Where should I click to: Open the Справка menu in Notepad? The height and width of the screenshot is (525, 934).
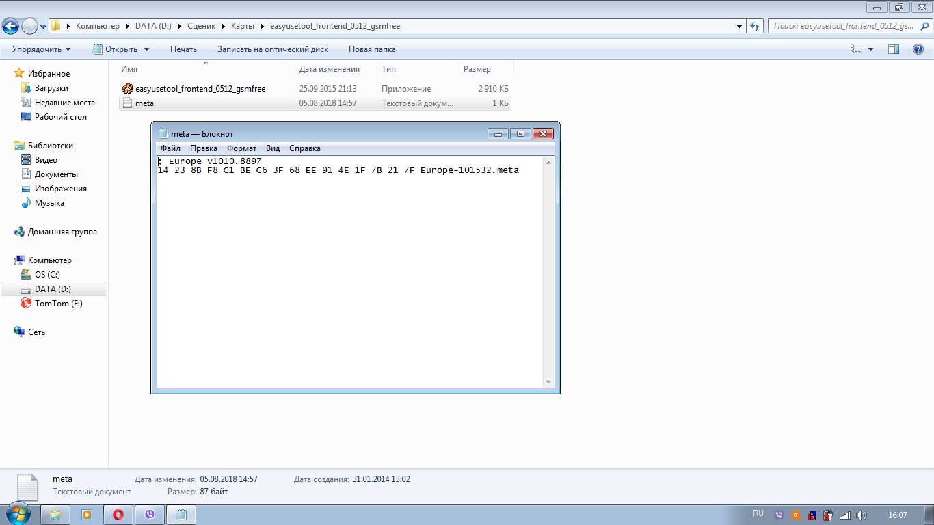click(x=305, y=148)
